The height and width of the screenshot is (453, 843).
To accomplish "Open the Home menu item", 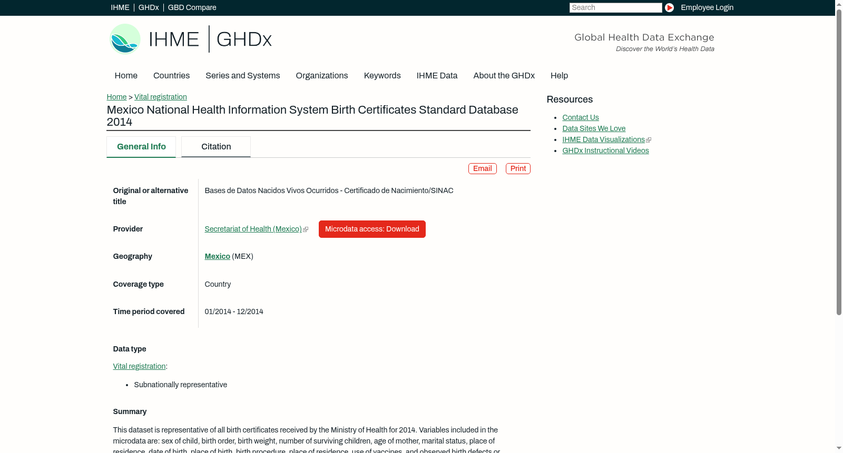I will coord(126,75).
